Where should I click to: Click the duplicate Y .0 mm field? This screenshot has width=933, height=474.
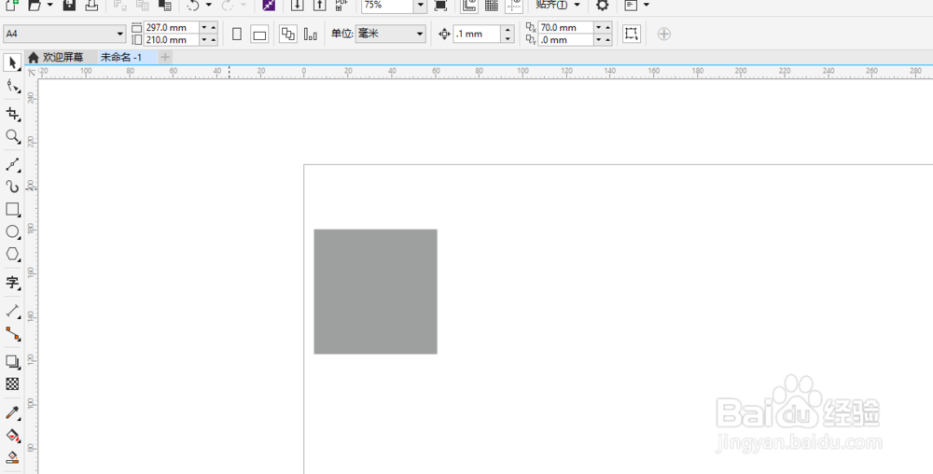pyautogui.click(x=566, y=40)
